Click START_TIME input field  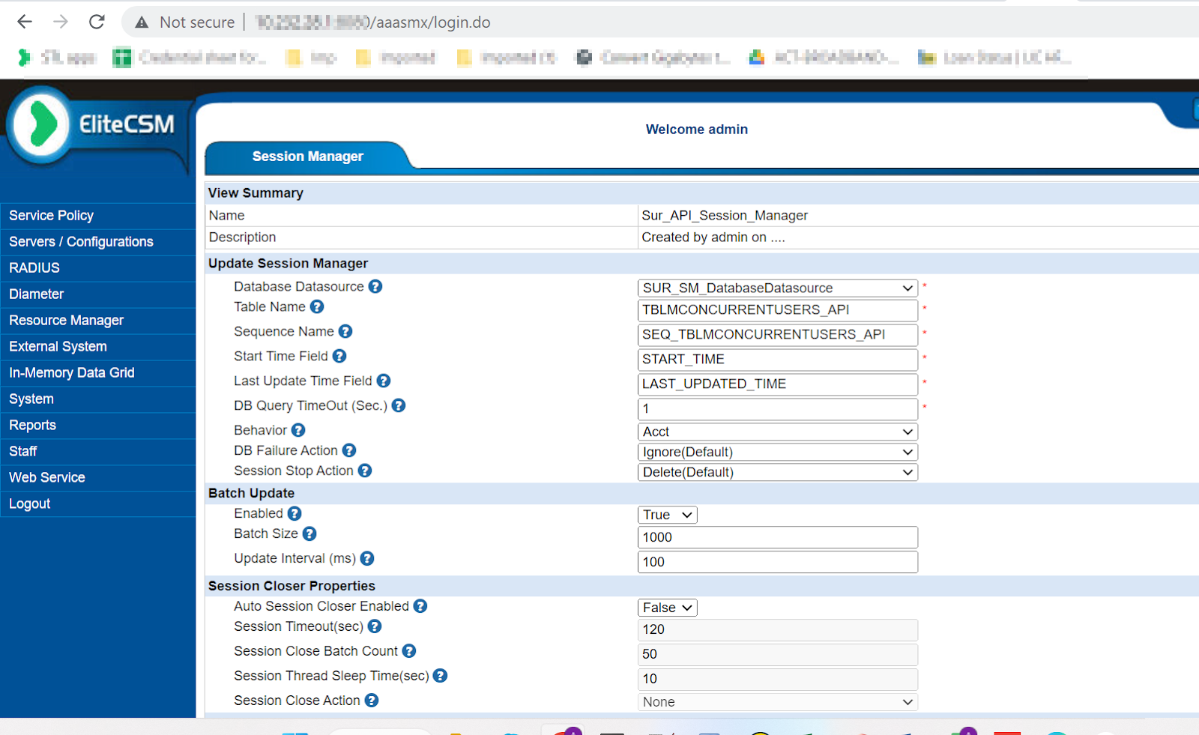(778, 360)
